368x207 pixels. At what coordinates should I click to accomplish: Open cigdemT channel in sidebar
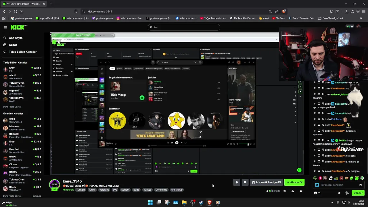coord(22,92)
